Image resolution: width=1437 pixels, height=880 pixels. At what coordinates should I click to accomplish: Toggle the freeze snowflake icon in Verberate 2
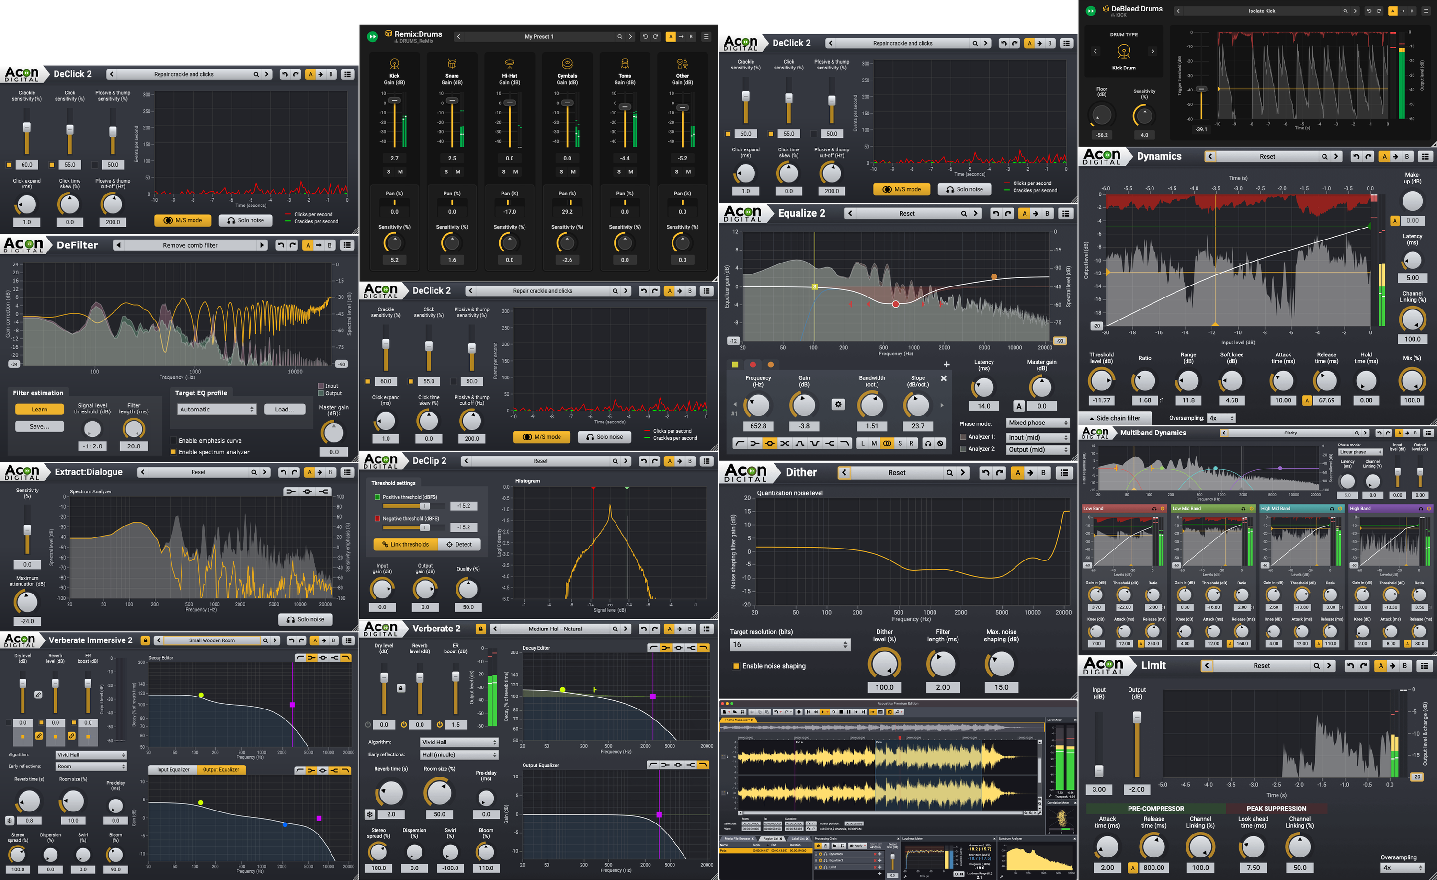pyautogui.click(x=370, y=815)
